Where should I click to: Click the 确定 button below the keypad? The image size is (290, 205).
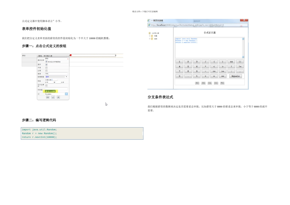[x=197, y=83]
